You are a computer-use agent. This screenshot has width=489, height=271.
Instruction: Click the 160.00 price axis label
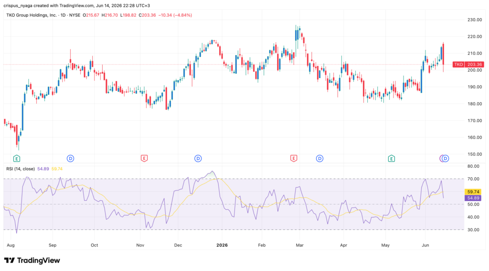pos(475,137)
